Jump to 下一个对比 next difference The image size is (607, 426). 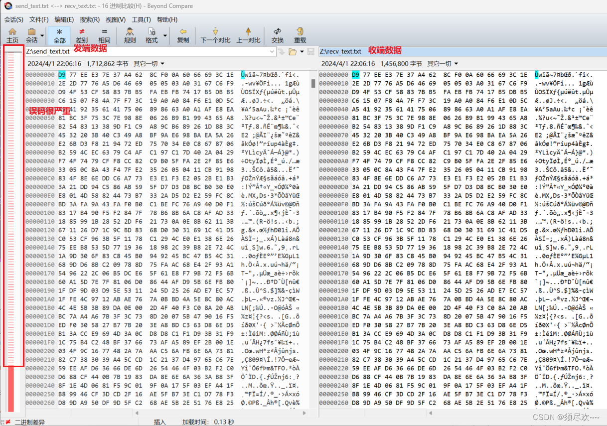pyautogui.click(x=215, y=35)
